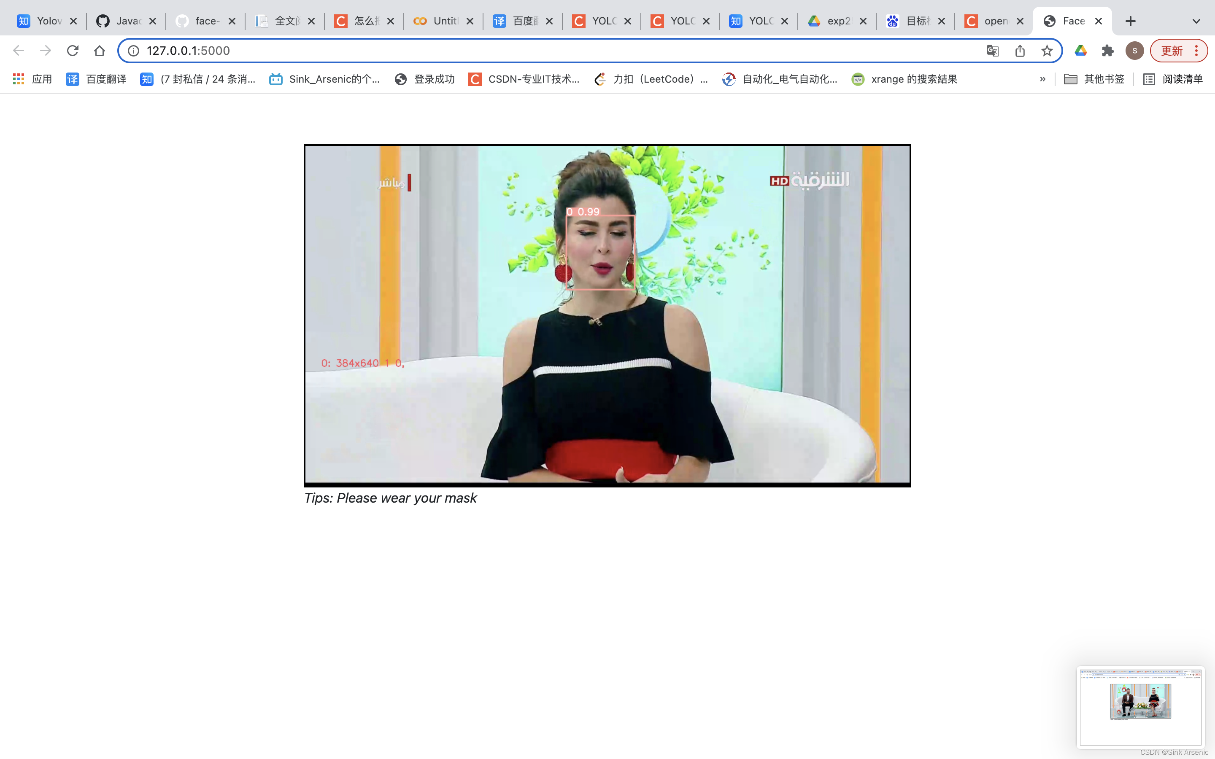Open a new tab with the plus button

point(1131,21)
